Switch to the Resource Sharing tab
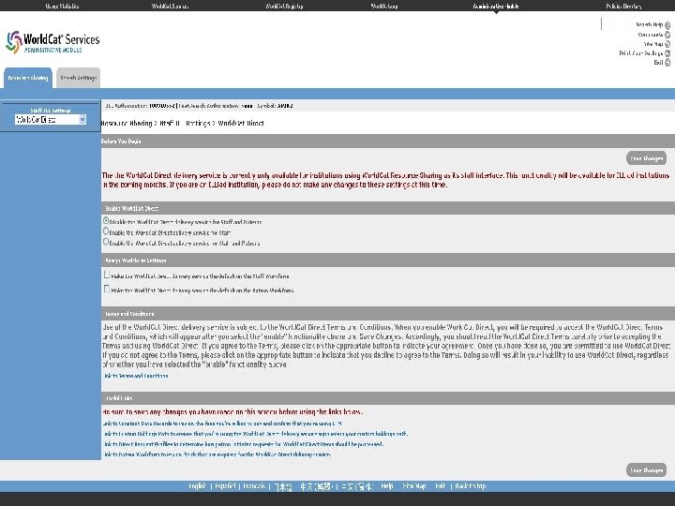Viewport: 675px width, 506px height. [28, 78]
